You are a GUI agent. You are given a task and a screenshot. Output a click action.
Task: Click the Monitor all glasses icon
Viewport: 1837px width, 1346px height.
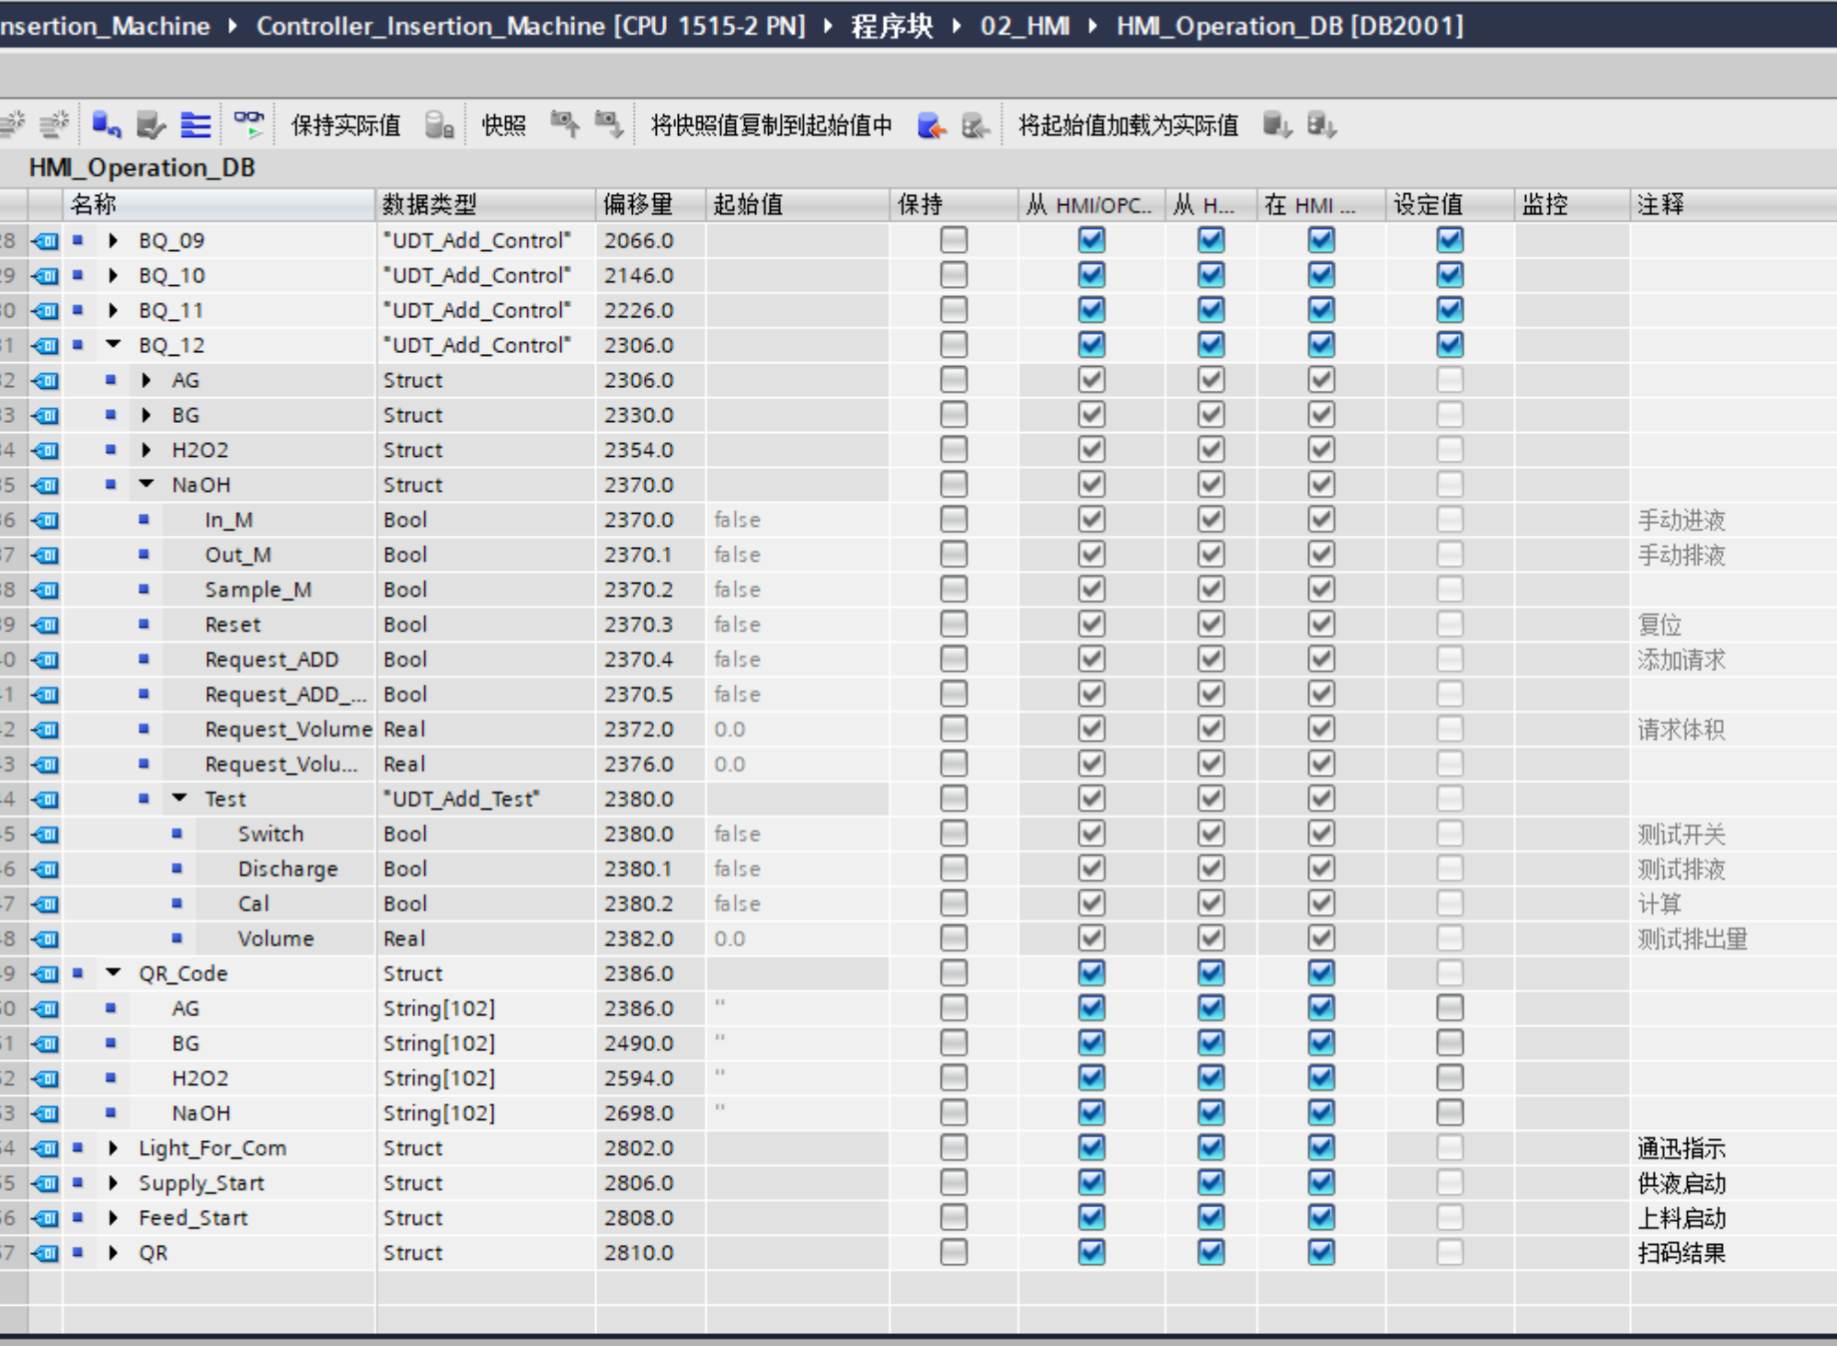[x=248, y=124]
